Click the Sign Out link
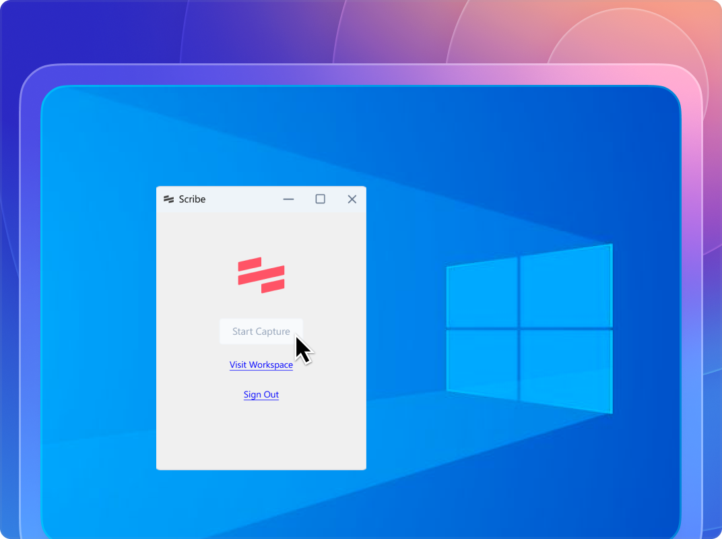This screenshot has width=722, height=539. pyautogui.click(x=261, y=394)
